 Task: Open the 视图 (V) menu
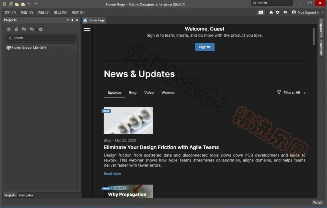[26, 12]
